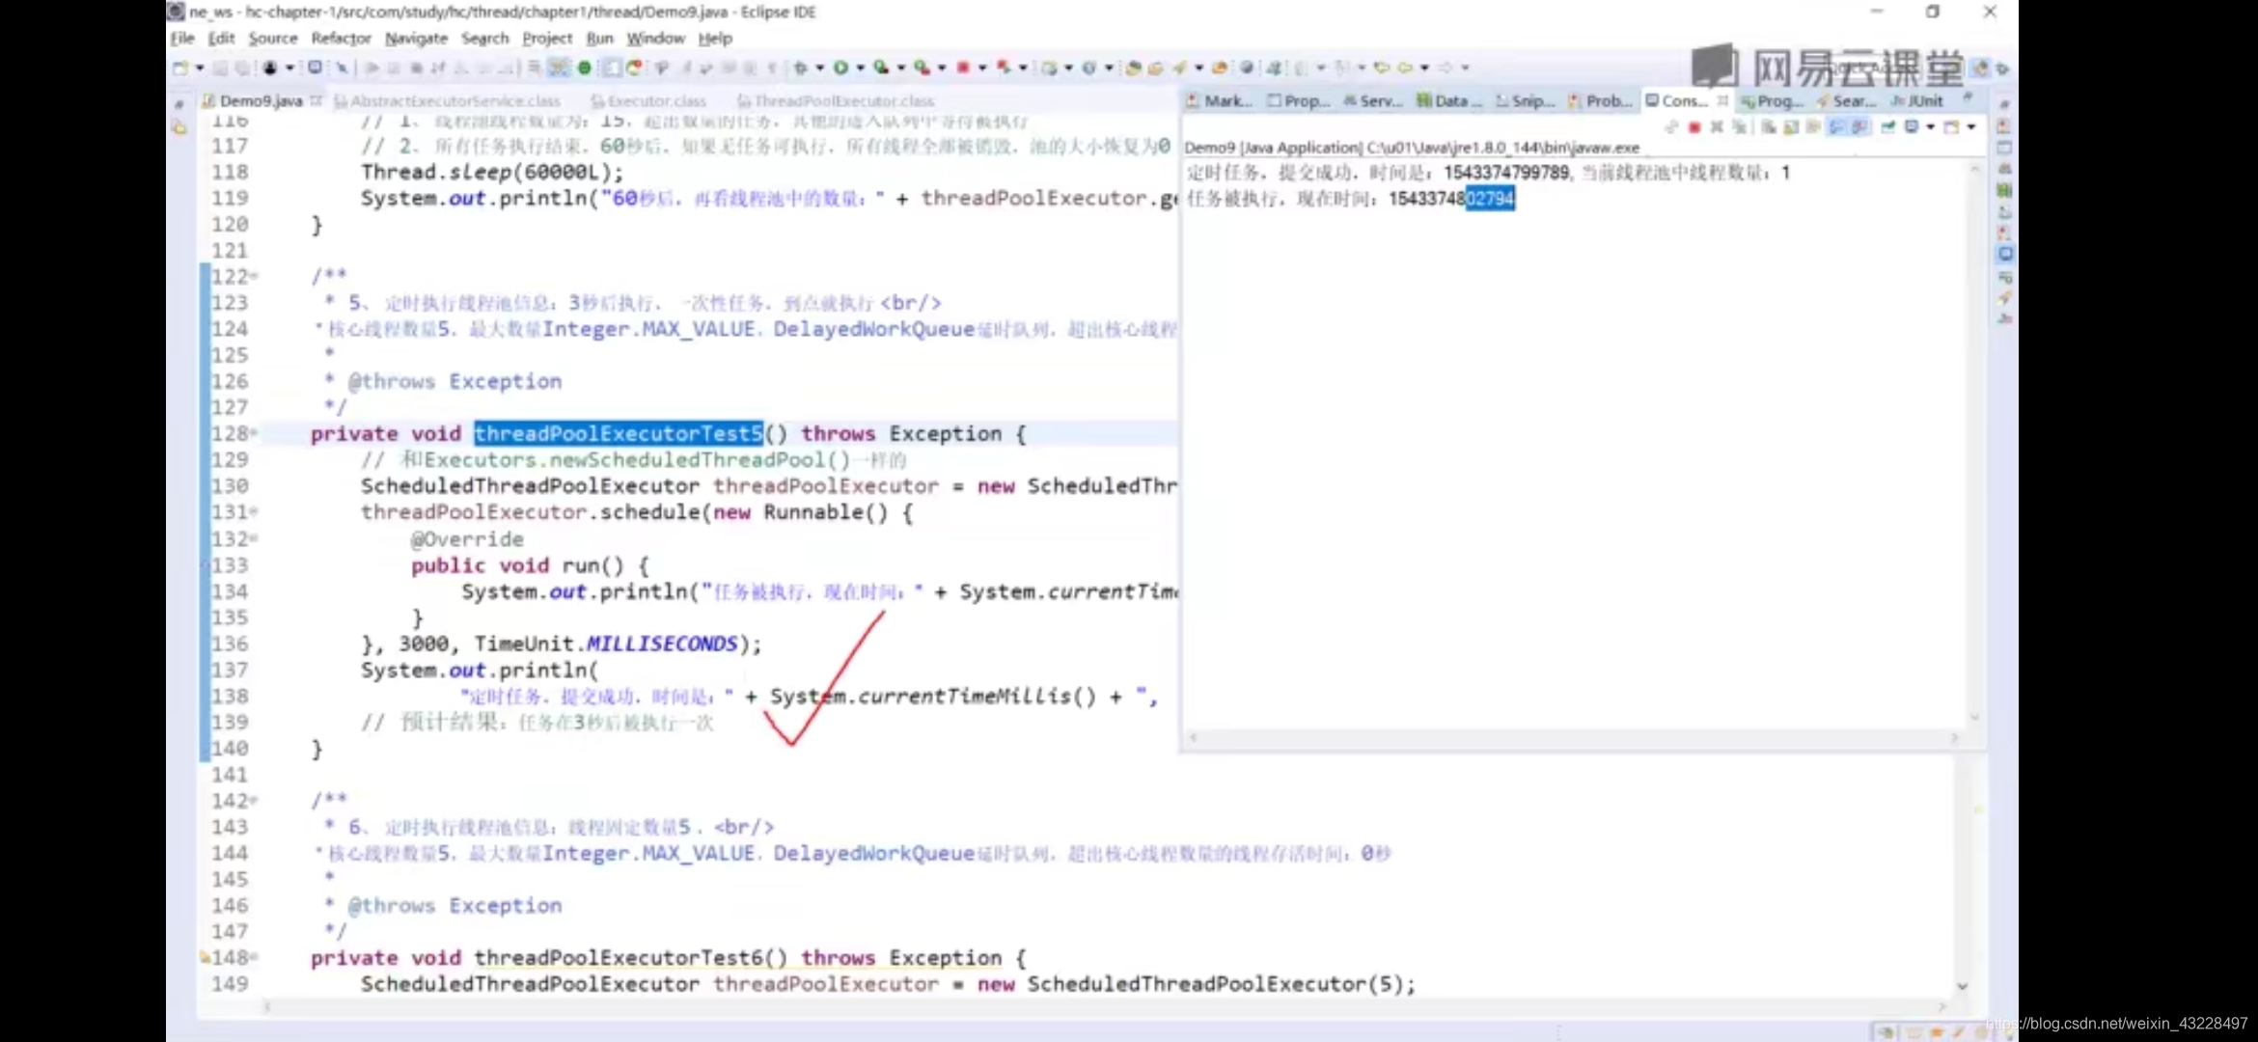2258x1042 pixels.
Task: Click the Display Selected Console icon
Action: tap(1911, 126)
